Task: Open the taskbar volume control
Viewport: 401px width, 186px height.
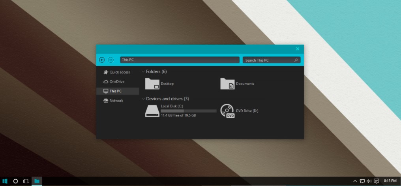Action: click(369, 181)
